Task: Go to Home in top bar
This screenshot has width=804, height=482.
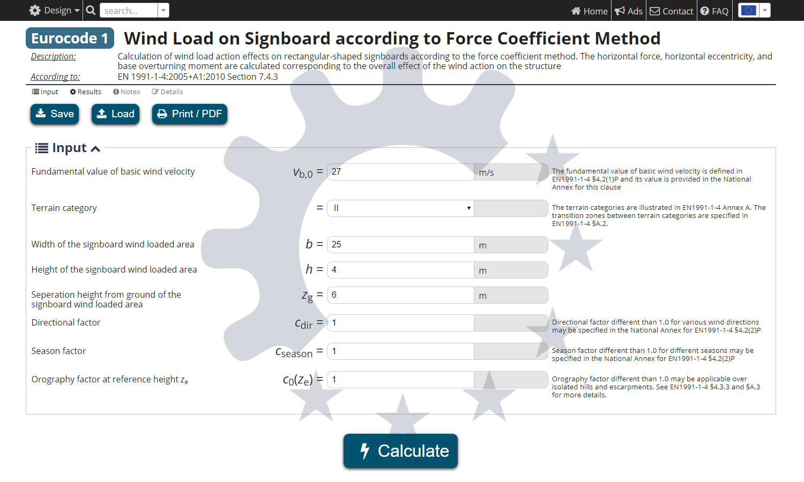Action: pyautogui.click(x=589, y=11)
